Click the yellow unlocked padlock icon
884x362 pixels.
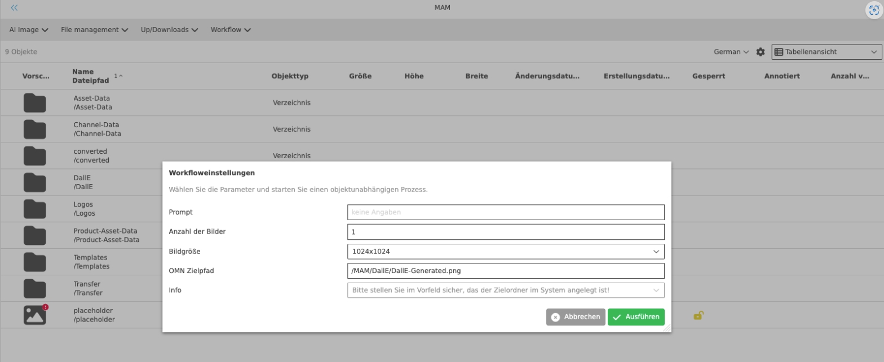pos(698,316)
